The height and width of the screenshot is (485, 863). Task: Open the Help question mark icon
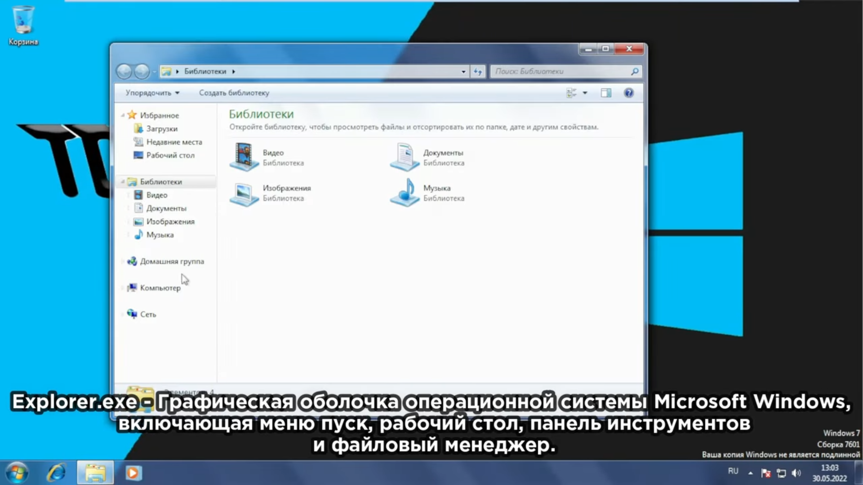click(629, 93)
